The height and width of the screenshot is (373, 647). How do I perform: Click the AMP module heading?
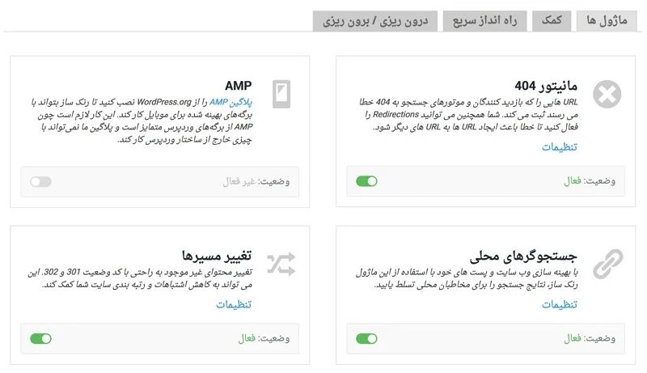238,86
